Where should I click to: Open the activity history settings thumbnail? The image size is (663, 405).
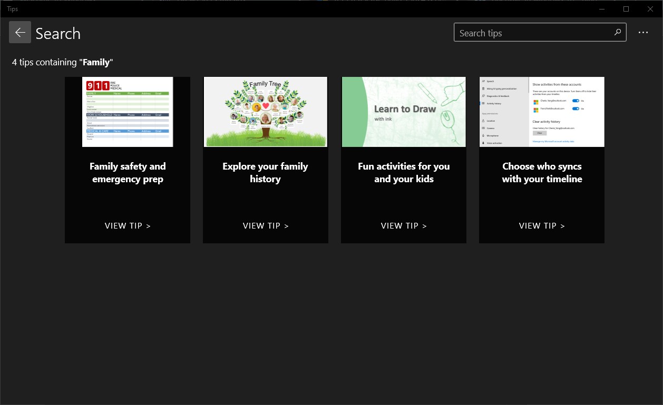542,112
